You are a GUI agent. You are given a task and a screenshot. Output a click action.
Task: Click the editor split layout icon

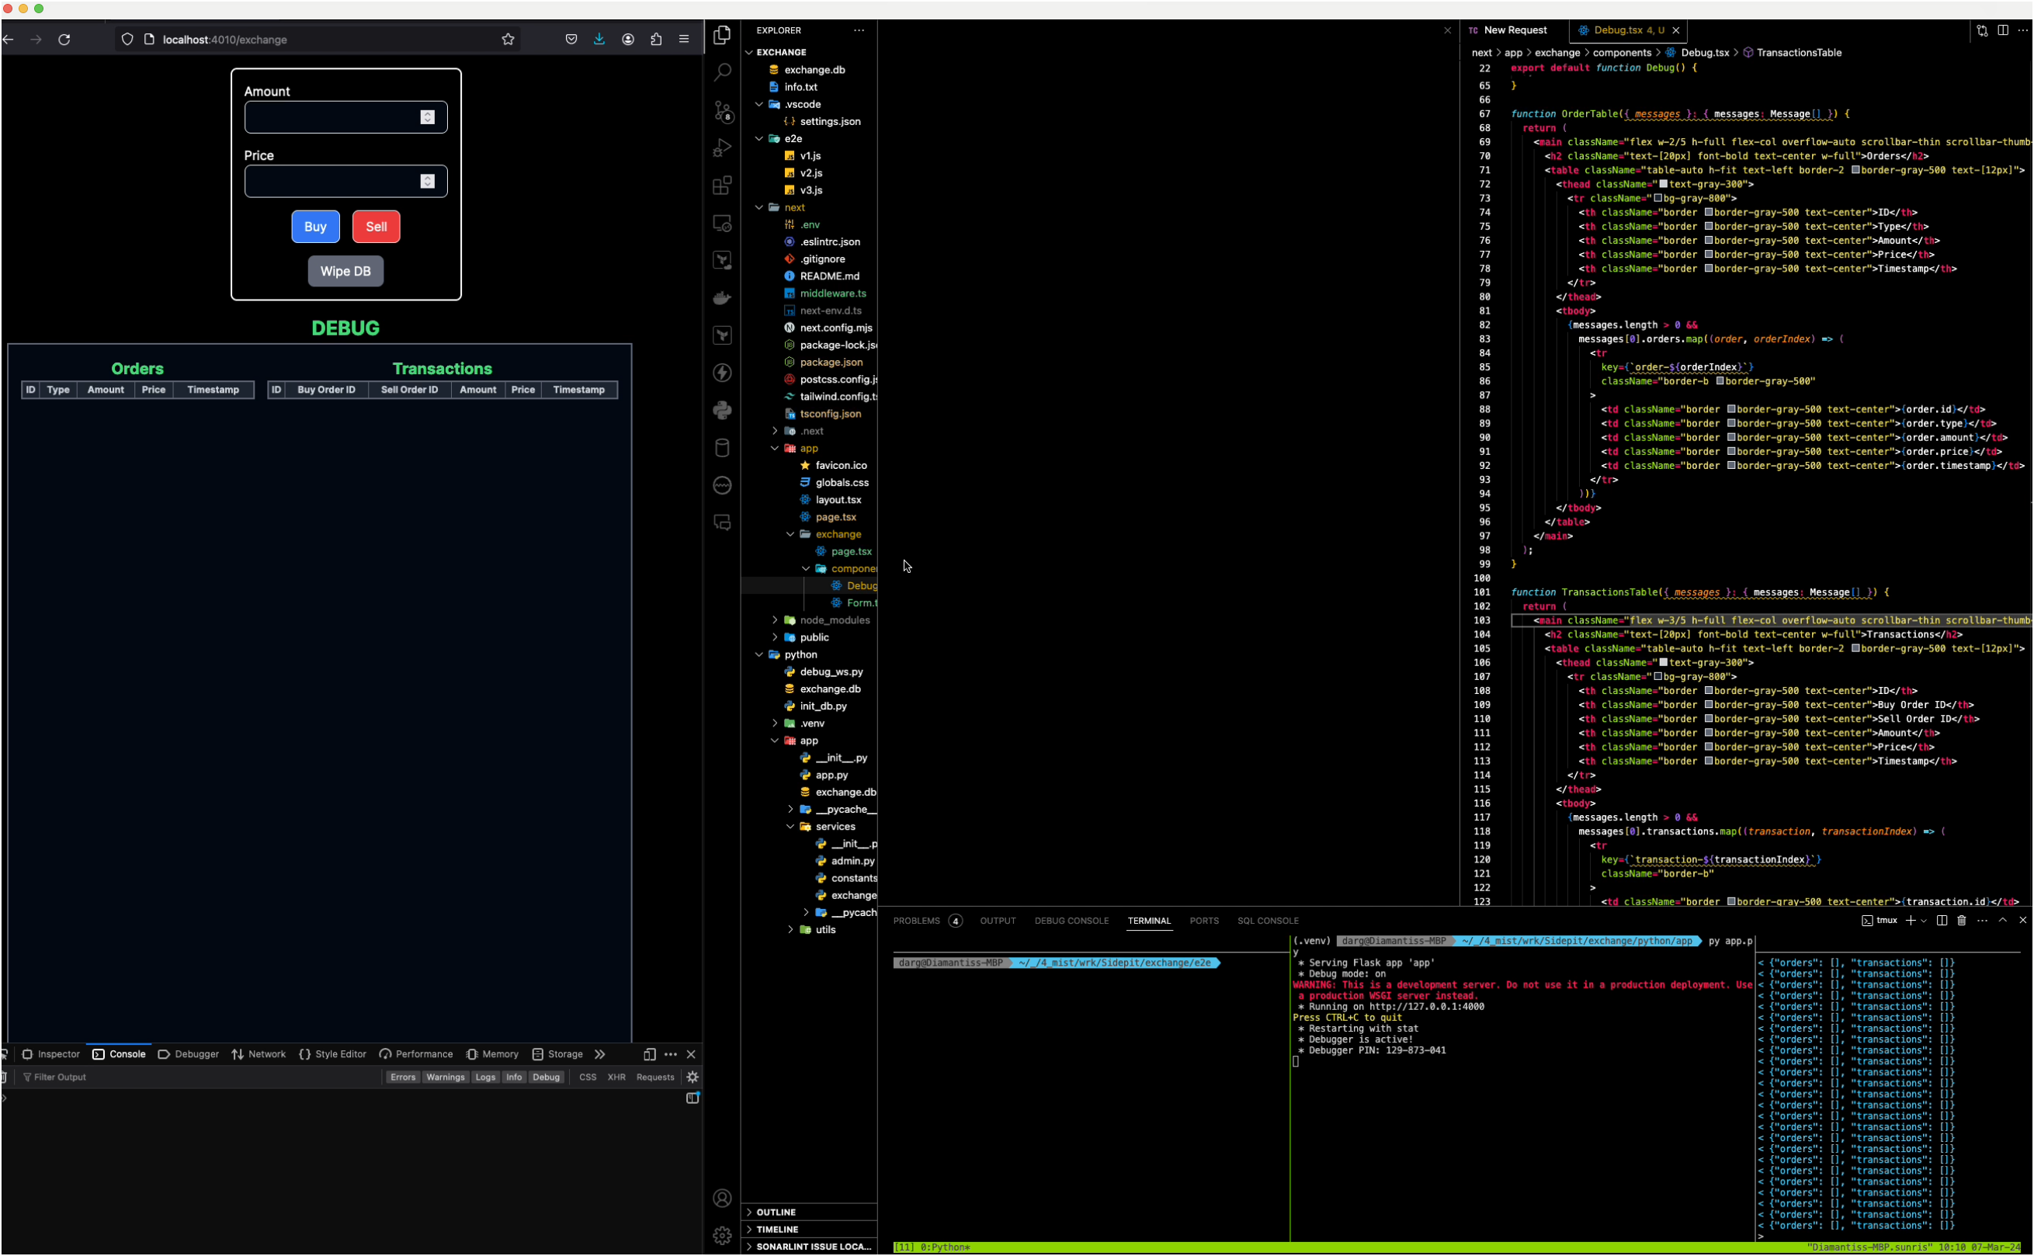(2002, 30)
